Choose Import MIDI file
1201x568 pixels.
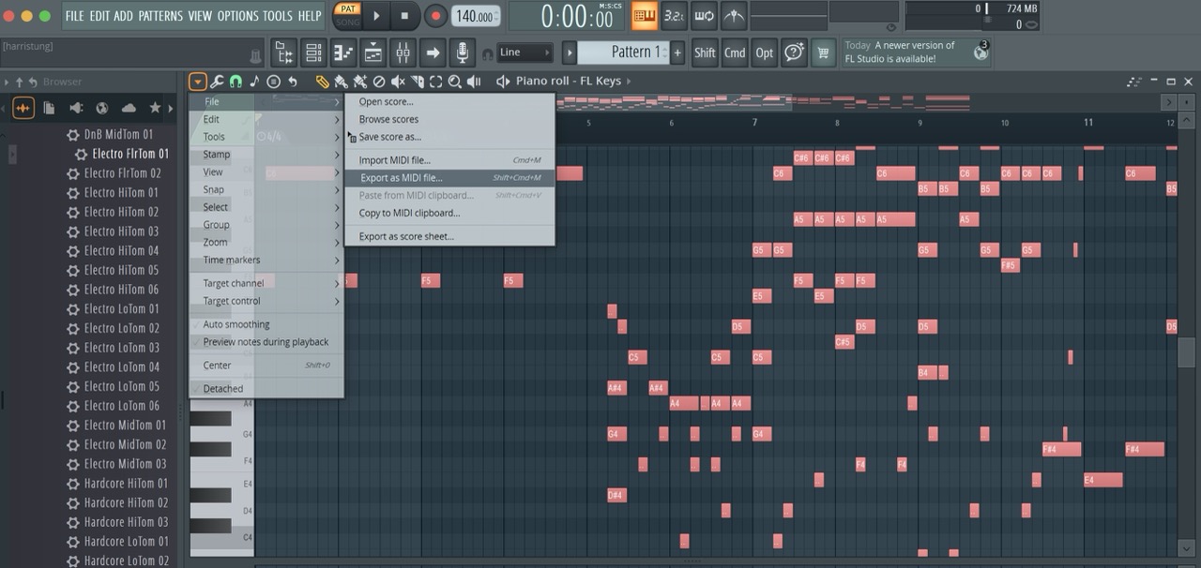pos(449,160)
